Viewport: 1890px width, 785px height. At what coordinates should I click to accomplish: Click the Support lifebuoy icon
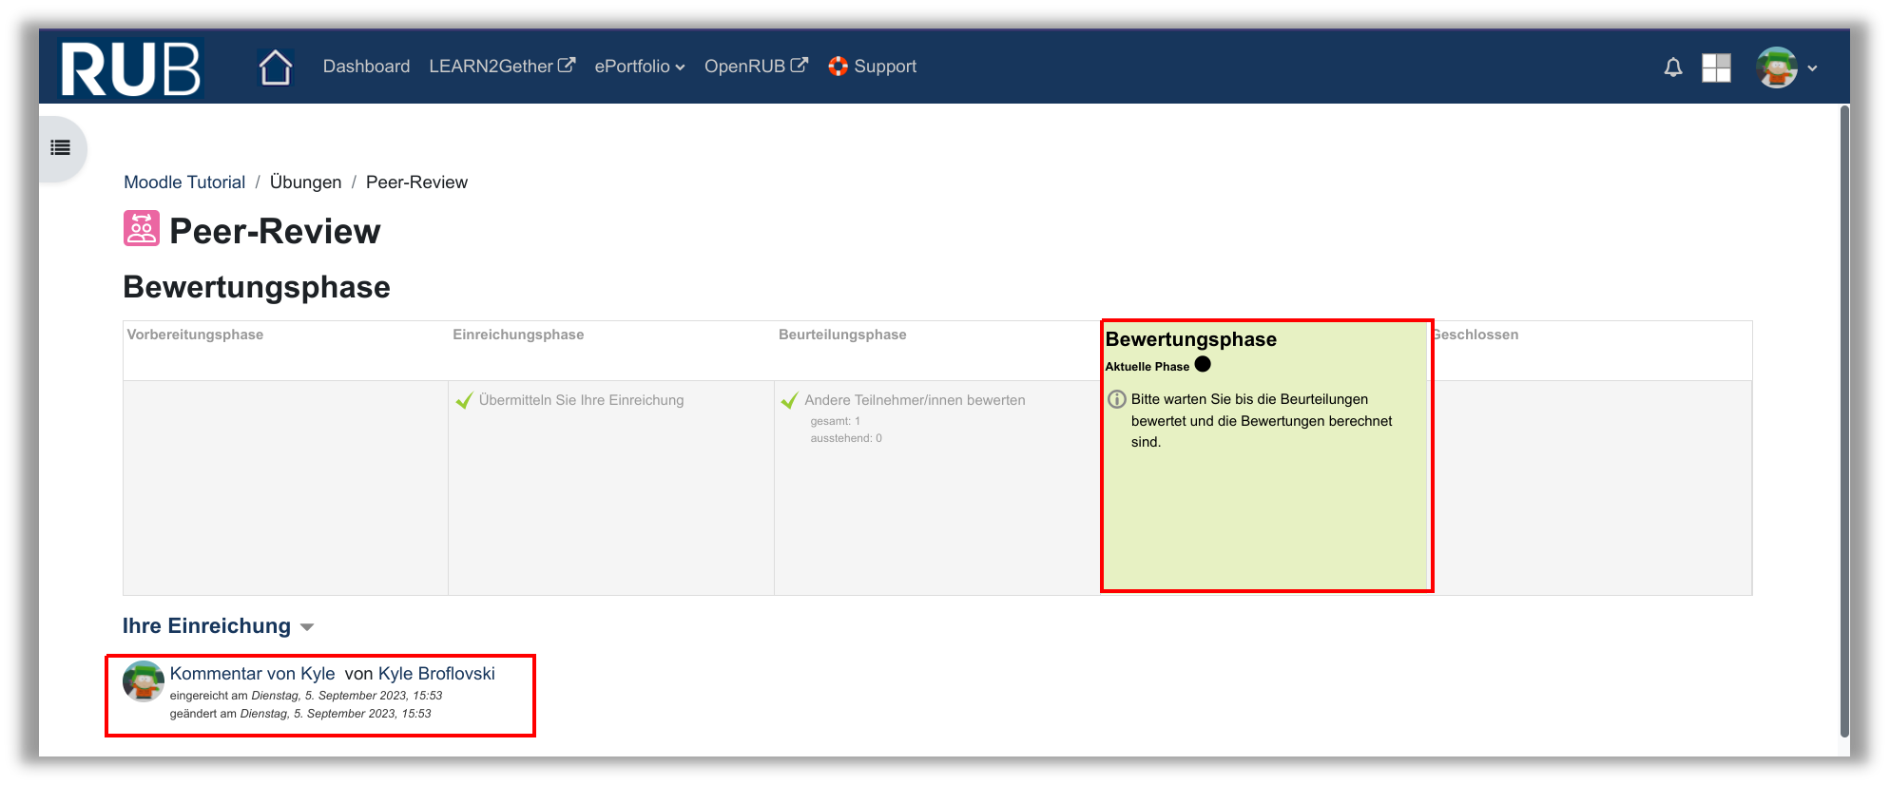838,67
